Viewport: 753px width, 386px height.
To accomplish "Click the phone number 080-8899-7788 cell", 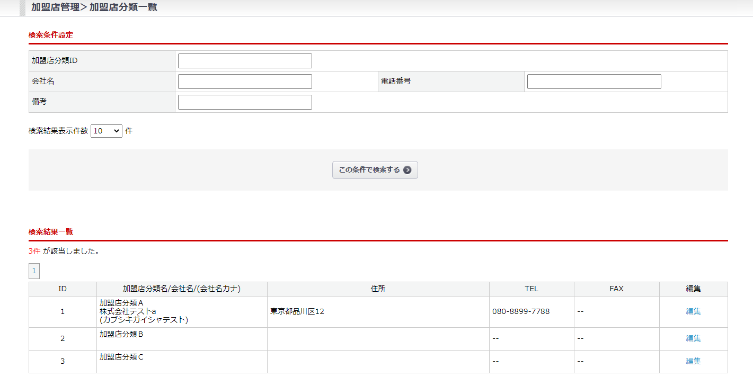I will (521, 311).
